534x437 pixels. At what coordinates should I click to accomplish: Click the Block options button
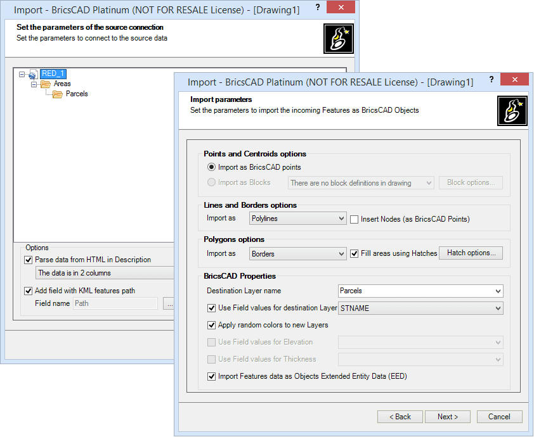[x=471, y=182]
